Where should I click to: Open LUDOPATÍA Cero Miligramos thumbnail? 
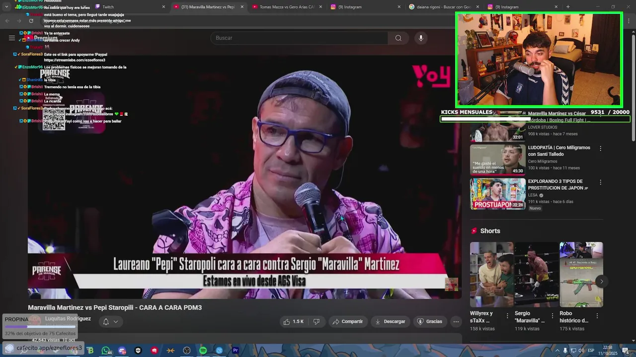(x=497, y=160)
